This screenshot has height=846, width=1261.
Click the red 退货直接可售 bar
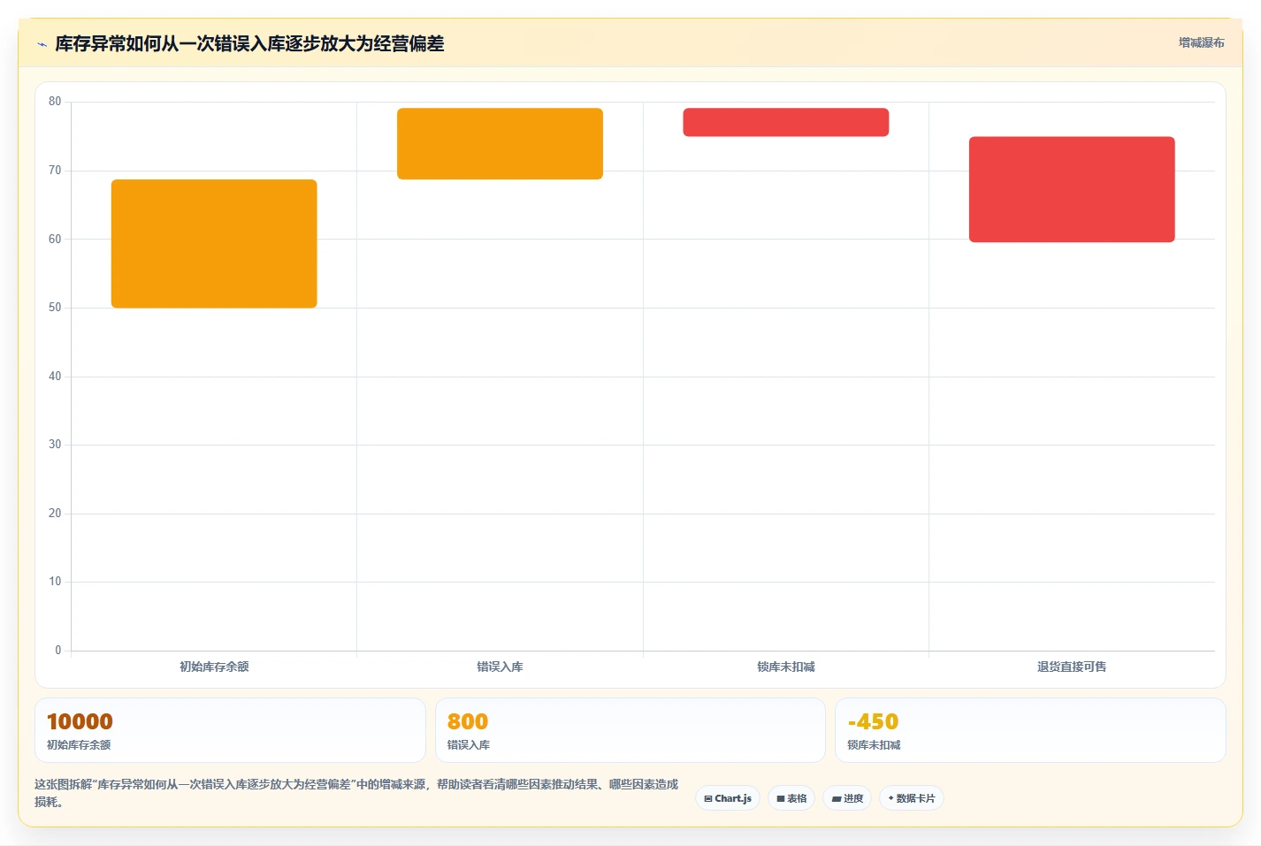(1072, 189)
